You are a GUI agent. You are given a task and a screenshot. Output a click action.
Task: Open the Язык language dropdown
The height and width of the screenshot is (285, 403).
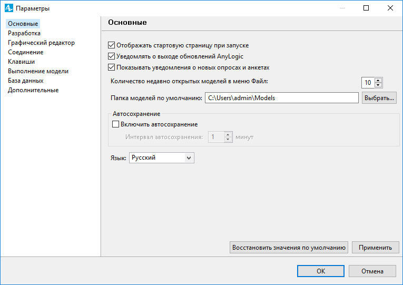(x=161, y=158)
